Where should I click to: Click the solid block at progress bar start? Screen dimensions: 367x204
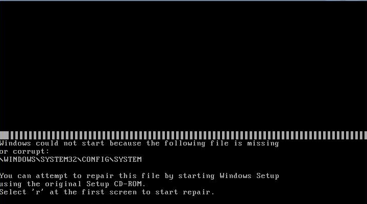(4, 135)
